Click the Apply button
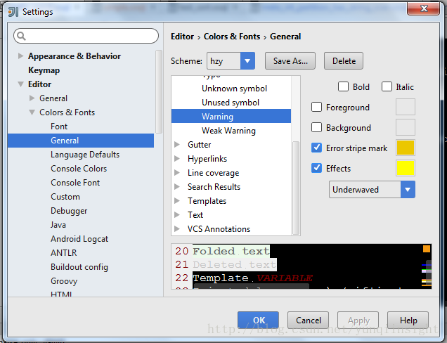This screenshot has width=447, height=343. pos(358,321)
